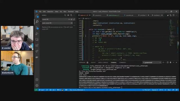Click the remote window indicator in status bar
The image size is (180, 101).
pyautogui.click(x=36, y=90)
